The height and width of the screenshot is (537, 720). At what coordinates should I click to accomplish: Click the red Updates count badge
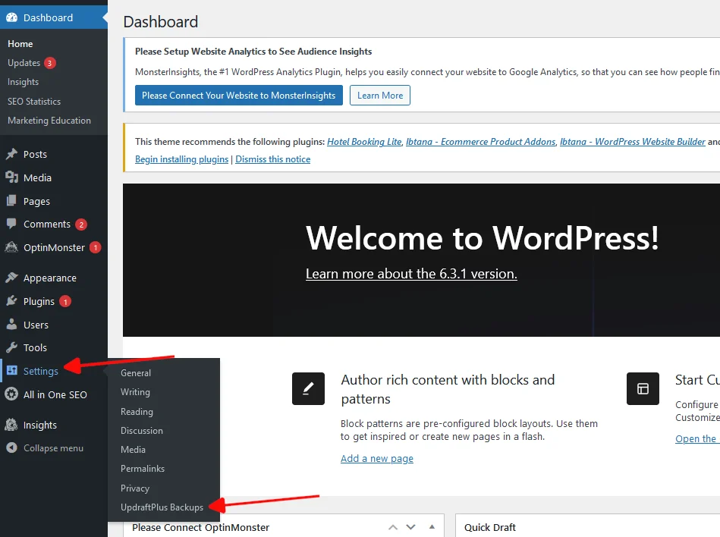point(49,63)
